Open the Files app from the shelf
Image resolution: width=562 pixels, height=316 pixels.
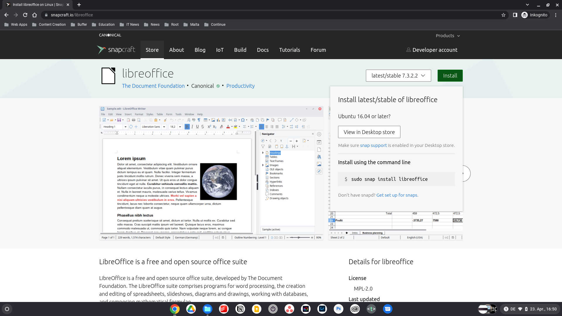pyautogui.click(x=208, y=309)
